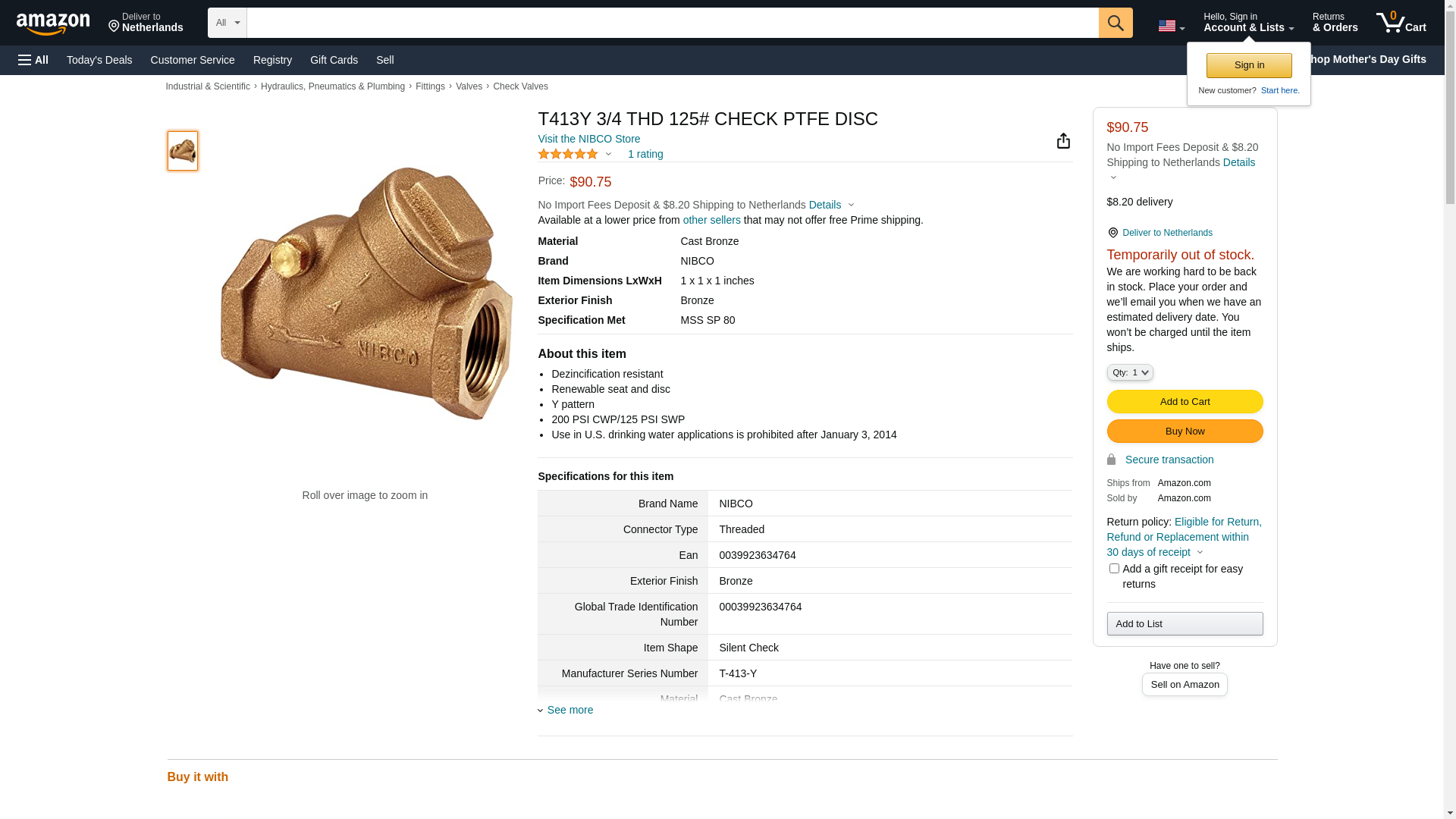1456x819 pixels.
Task: Open the All hamburger menu
Action: 33,60
